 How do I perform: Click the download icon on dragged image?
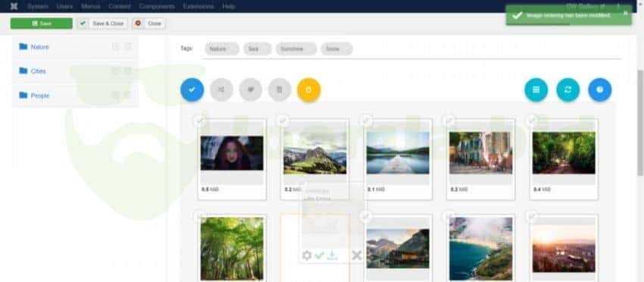click(x=333, y=255)
